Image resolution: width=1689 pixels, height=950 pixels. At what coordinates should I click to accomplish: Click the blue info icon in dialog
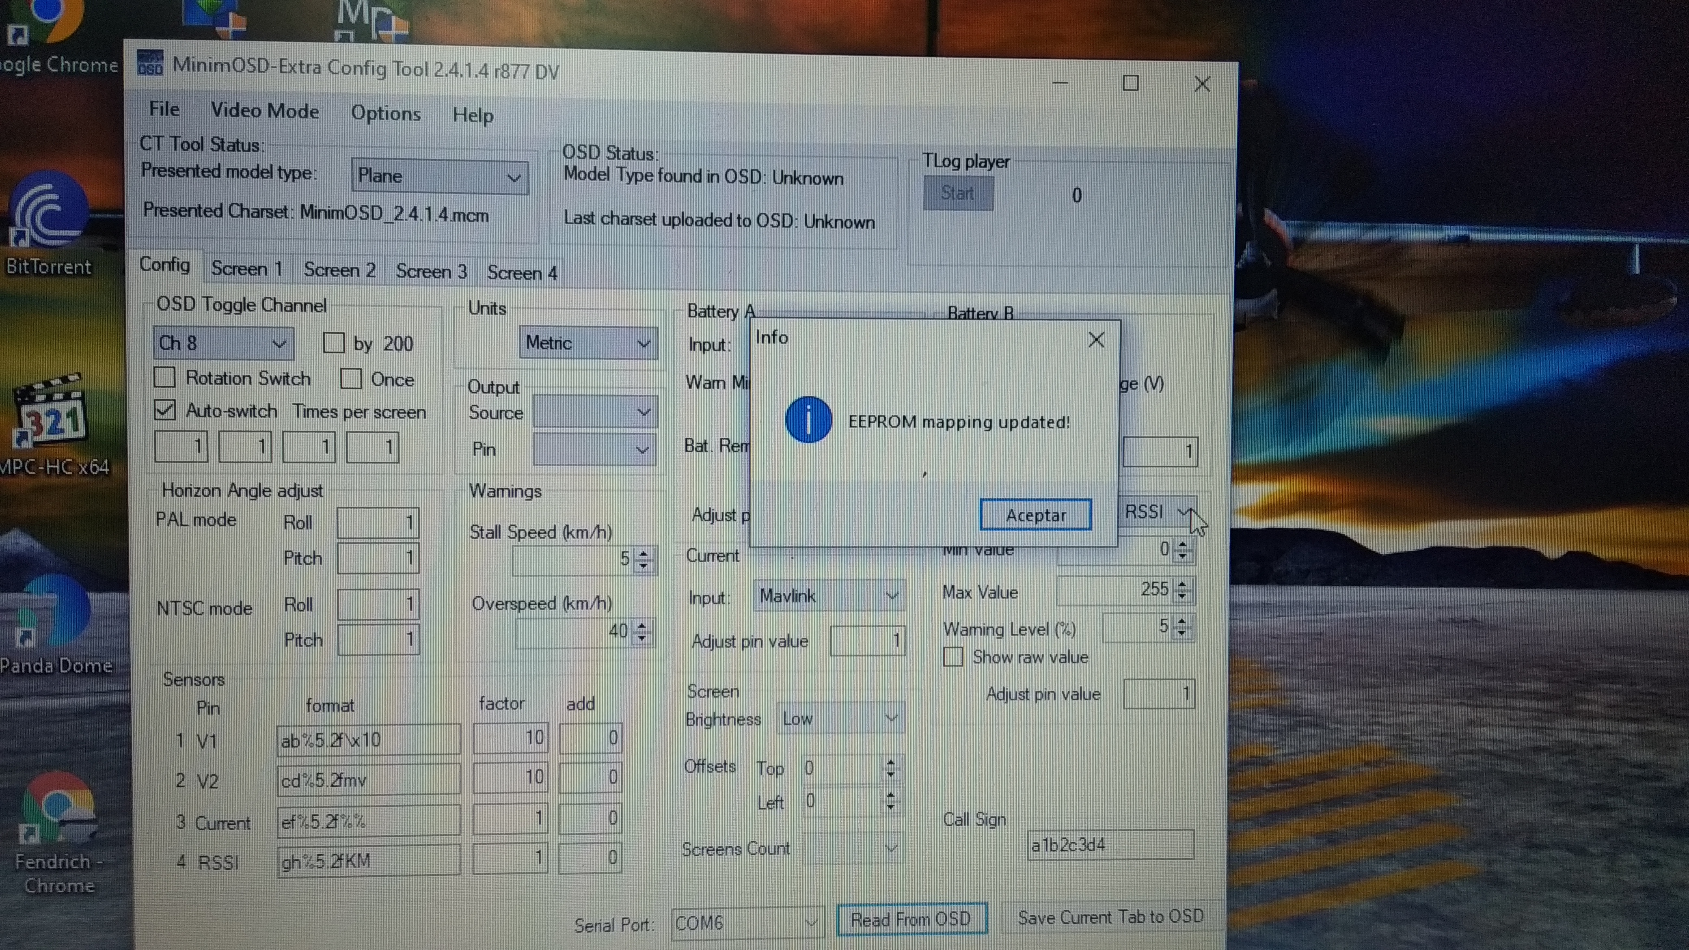(x=808, y=420)
